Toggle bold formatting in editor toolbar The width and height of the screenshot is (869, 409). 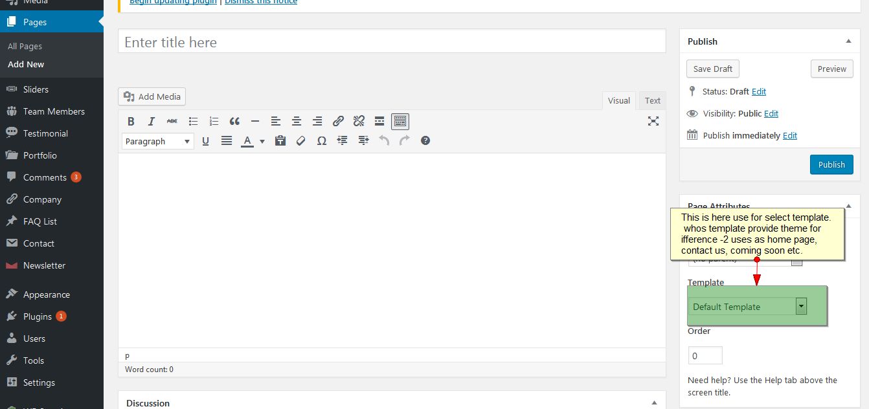pos(131,121)
